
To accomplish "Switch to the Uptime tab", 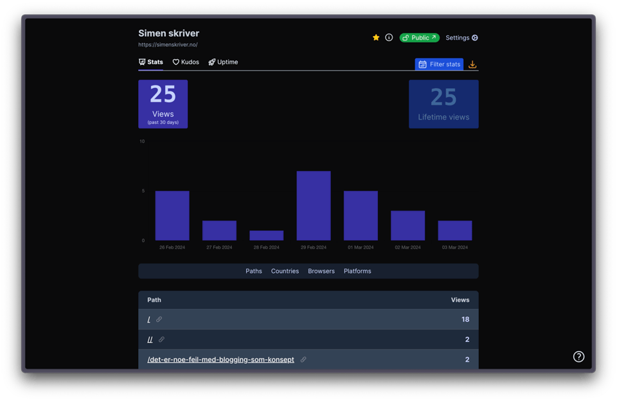I will click(x=223, y=62).
